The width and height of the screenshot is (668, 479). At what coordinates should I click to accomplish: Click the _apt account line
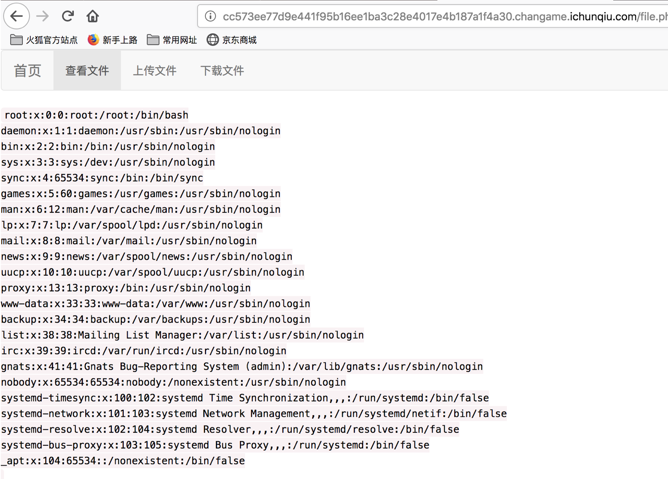[123, 461]
